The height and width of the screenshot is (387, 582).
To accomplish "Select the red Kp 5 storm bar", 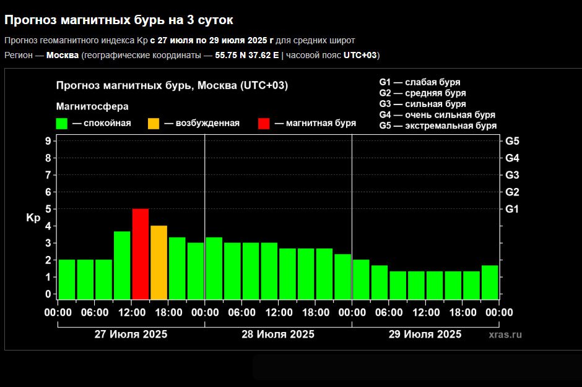I will [x=141, y=254].
